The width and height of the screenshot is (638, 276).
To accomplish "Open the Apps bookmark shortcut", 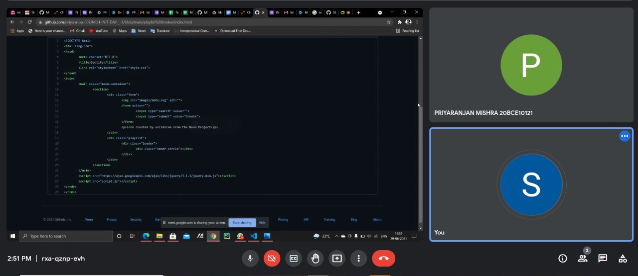I will (17, 31).
